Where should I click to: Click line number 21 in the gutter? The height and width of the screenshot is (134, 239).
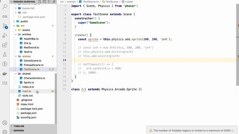64,89
